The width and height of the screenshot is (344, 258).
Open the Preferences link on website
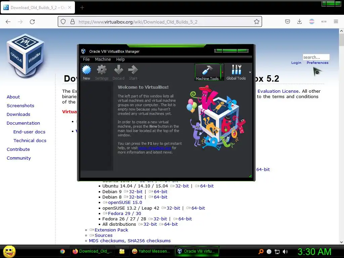pos(317,63)
